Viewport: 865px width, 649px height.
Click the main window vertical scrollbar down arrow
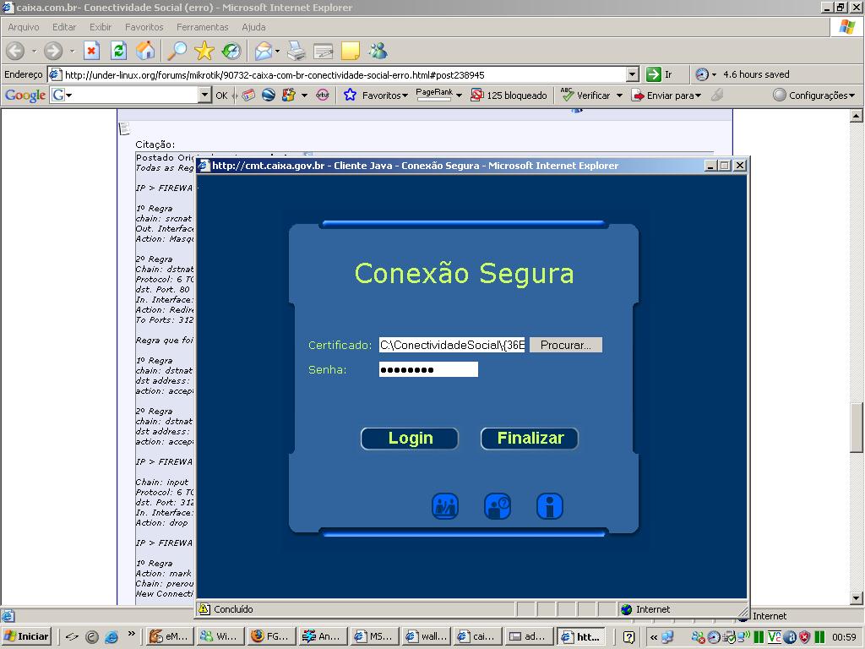(x=857, y=597)
